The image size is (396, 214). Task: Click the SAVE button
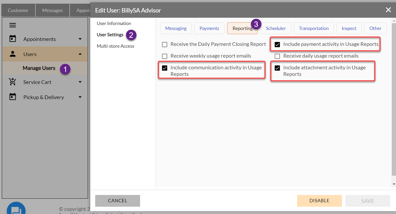pyautogui.click(x=368, y=201)
